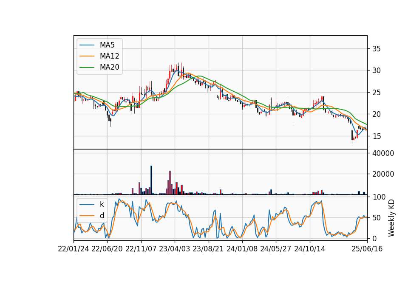Click the tallest volume bar near 22/11/07
Image resolution: width=408 pixels, height=293 pixels.
click(x=151, y=180)
